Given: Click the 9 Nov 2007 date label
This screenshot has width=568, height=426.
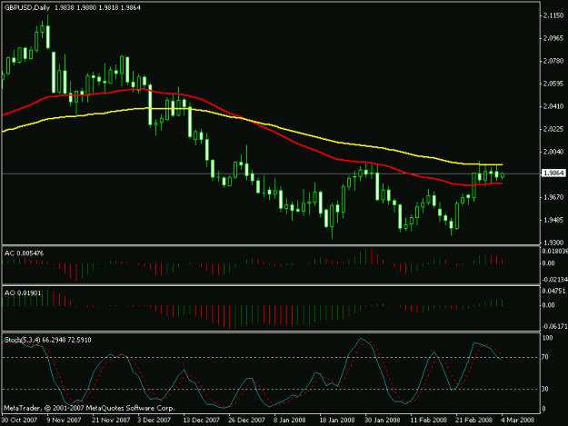Looking at the screenshot, I should 64,420.
